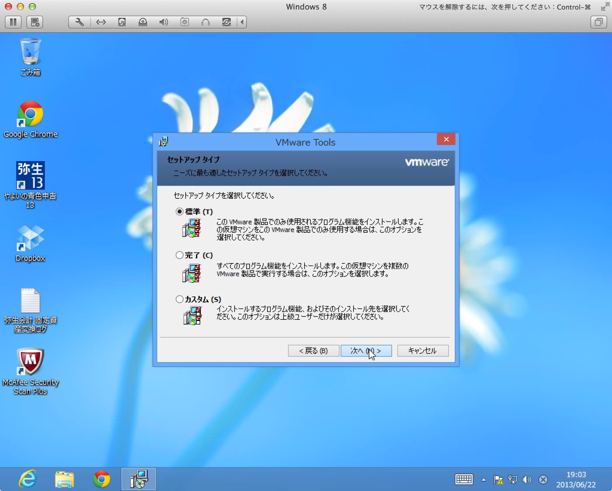Click the CD/DVD drive icon
This screenshot has width=612, height=491.
pos(143,22)
